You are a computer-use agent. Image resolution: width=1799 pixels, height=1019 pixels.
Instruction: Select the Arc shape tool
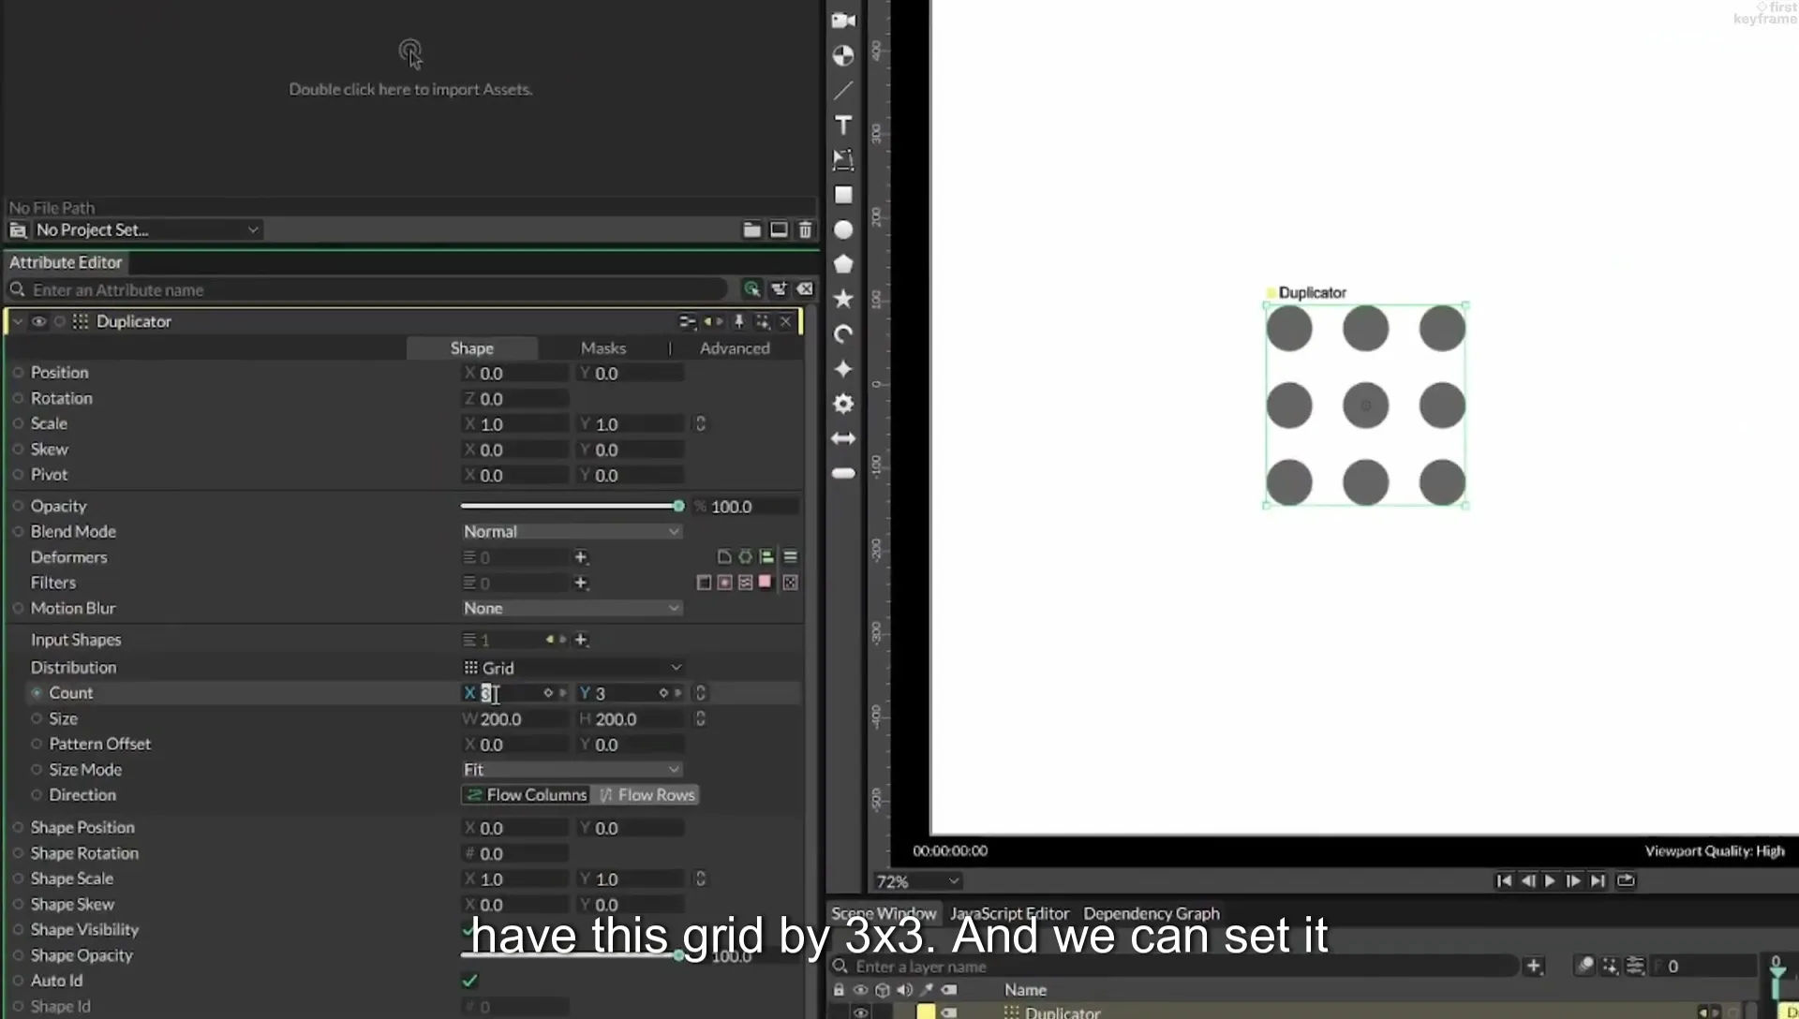pos(843,333)
